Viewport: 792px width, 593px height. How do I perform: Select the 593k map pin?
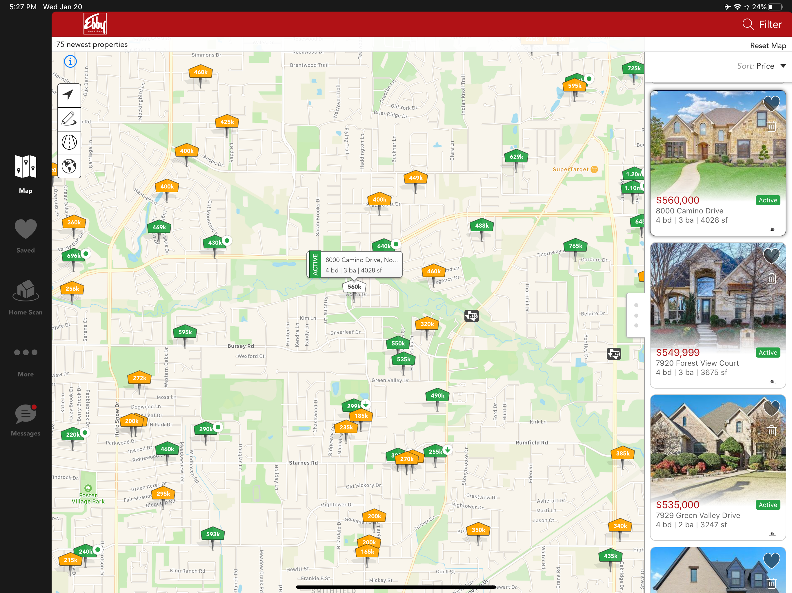pyautogui.click(x=213, y=534)
